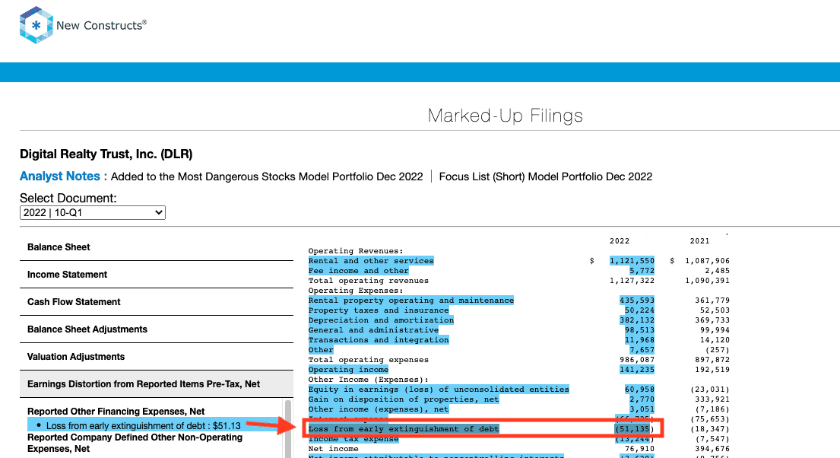The image size is (840, 458).
Task: Click the highlighted 'Rental and other services' line
Action: coord(371,261)
